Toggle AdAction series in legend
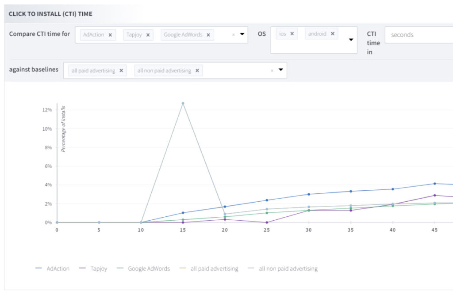Image resolution: width=453 pixels, height=294 pixels. (x=52, y=269)
